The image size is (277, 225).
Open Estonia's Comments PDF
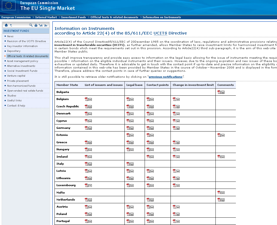[x=219, y=135]
